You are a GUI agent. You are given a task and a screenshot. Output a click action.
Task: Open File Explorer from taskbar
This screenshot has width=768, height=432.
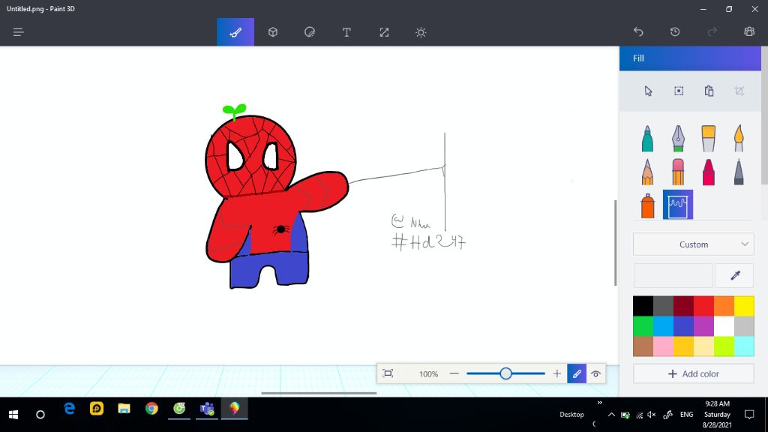pos(124,409)
